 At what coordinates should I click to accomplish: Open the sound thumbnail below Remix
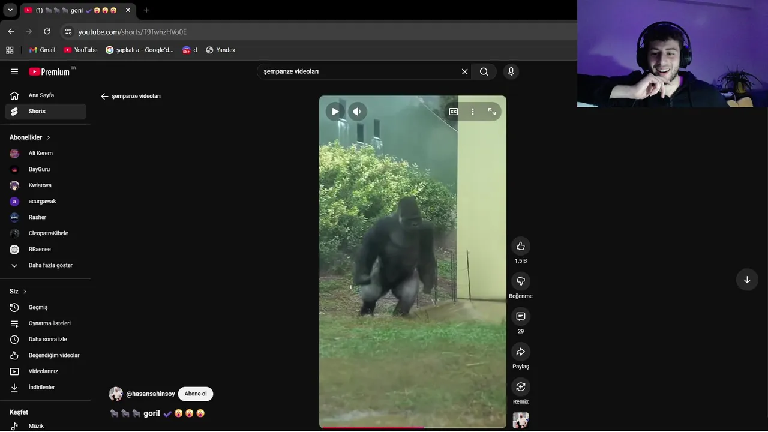[x=521, y=420]
